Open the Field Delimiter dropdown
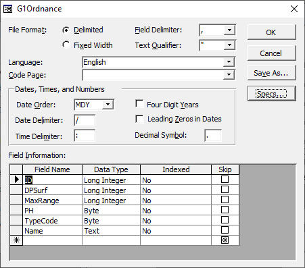 [229, 30]
